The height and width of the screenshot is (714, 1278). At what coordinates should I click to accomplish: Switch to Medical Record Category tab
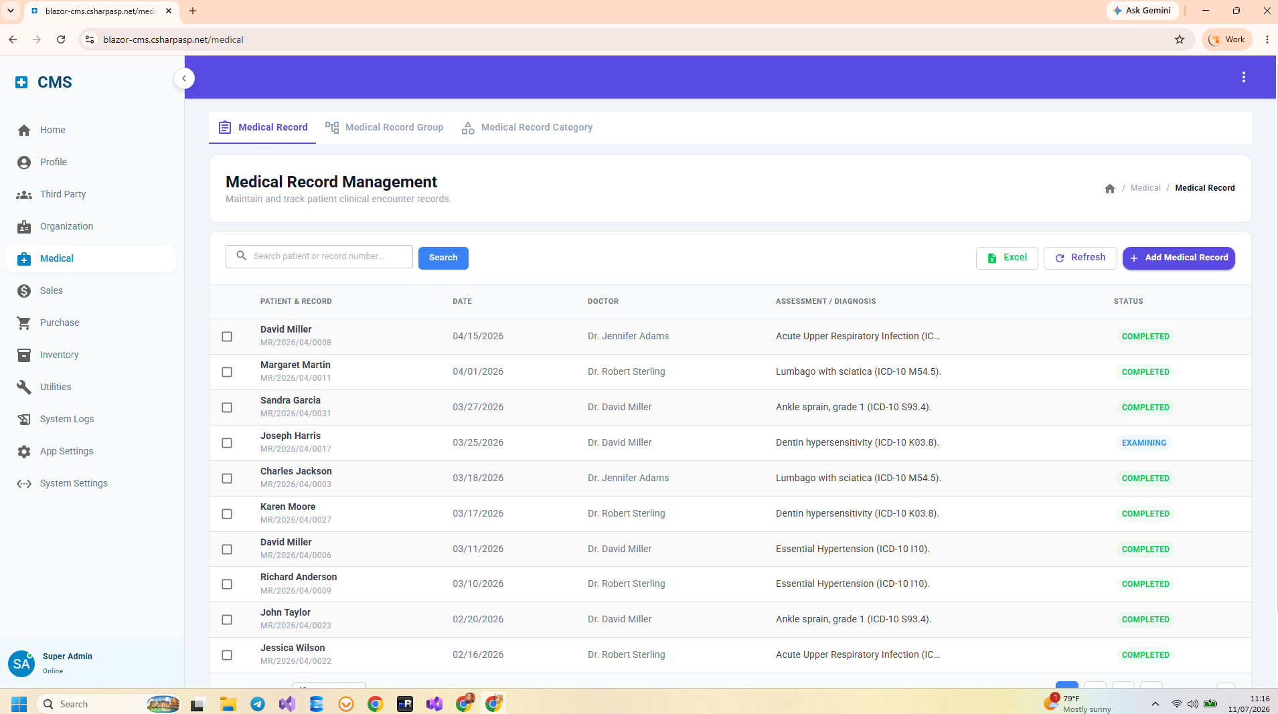(527, 127)
